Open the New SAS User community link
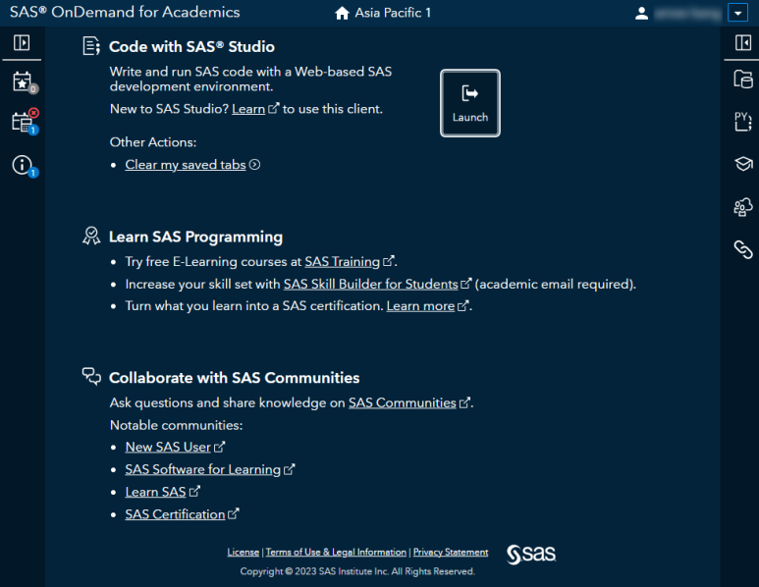This screenshot has height=587, width=759. [168, 447]
